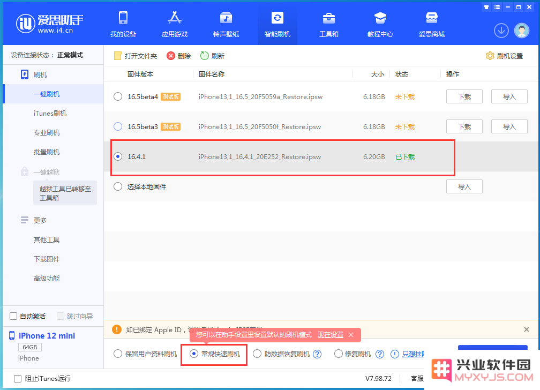This screenshot has width=540, height=390.
Task: Choose 常规快速刷机 mode
Action: 194,354
